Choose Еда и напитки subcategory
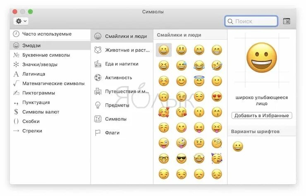Screen dimensions: 306x196 (122, 64)
